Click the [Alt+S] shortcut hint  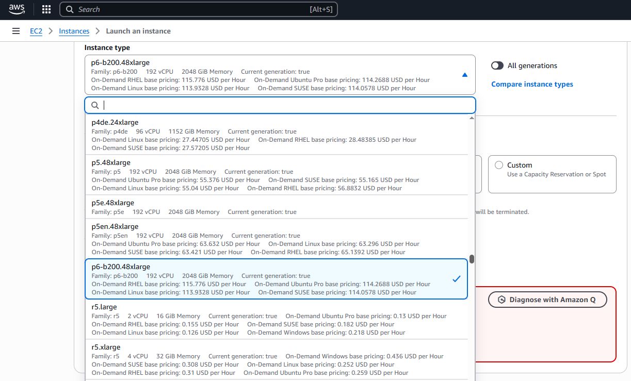[321, 9]
